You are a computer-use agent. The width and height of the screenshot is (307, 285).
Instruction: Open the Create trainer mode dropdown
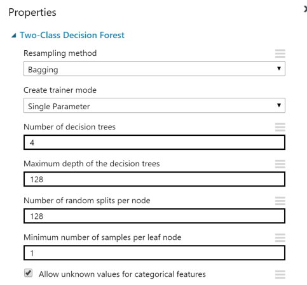pos(154,105)
